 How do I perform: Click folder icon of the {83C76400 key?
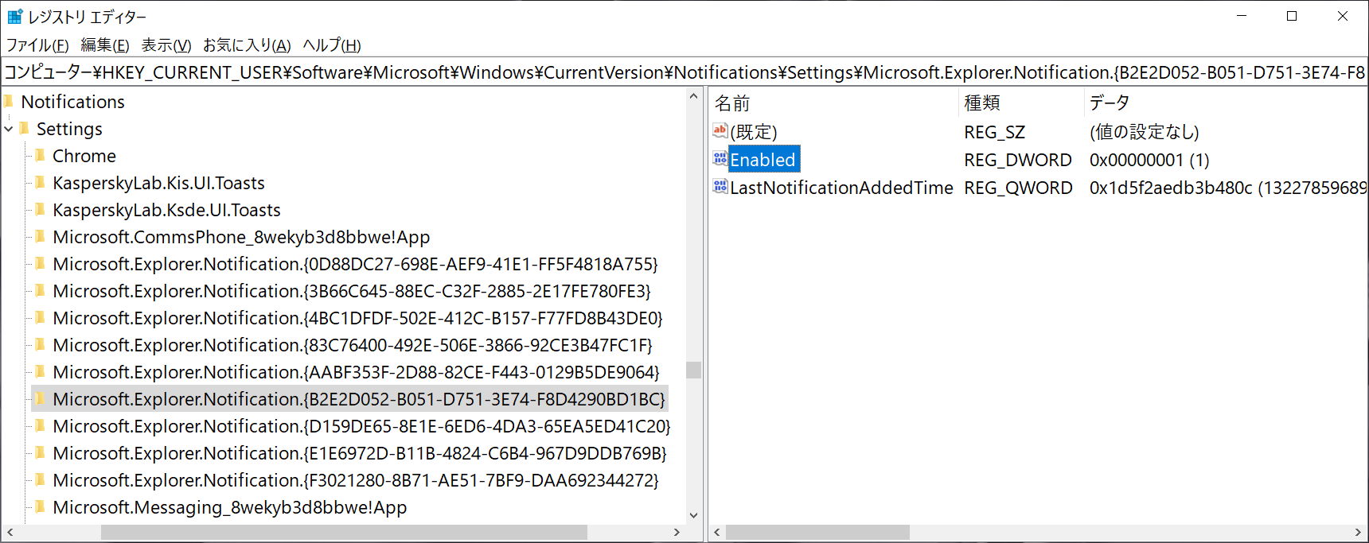pos(40,344)
